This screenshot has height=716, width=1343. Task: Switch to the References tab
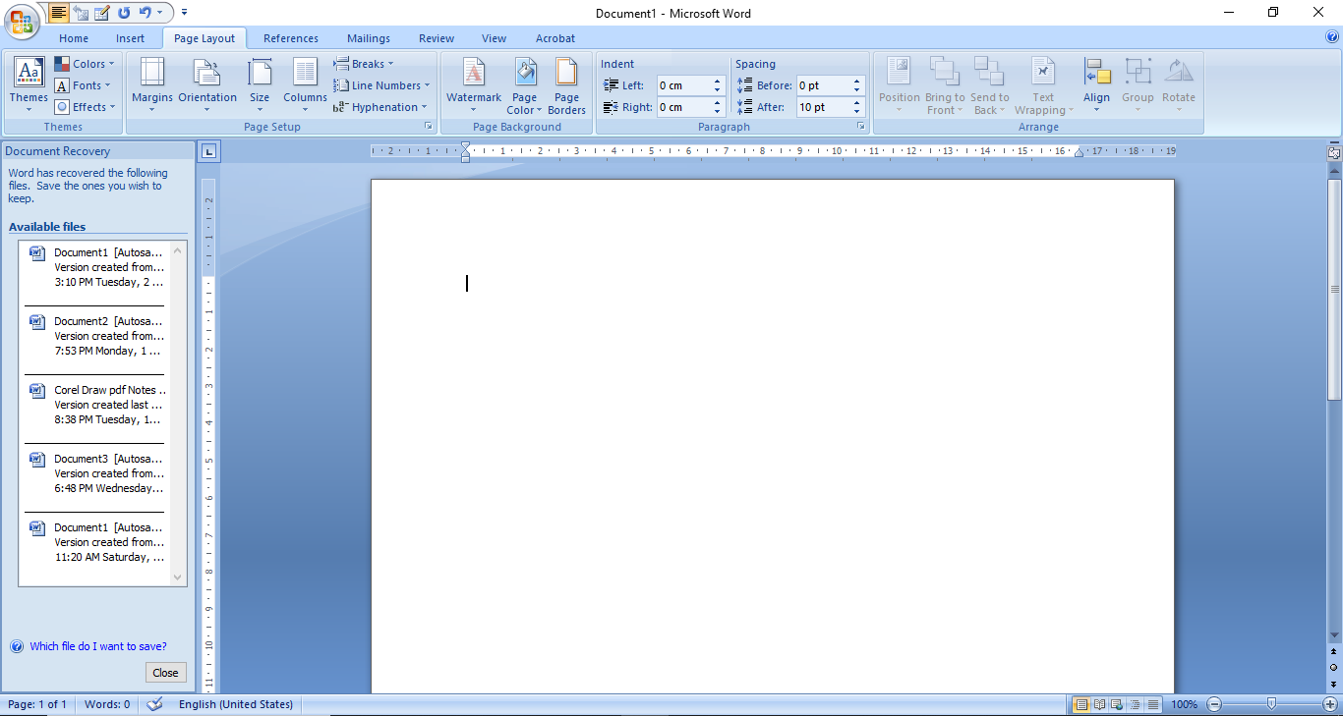(290, 38)
